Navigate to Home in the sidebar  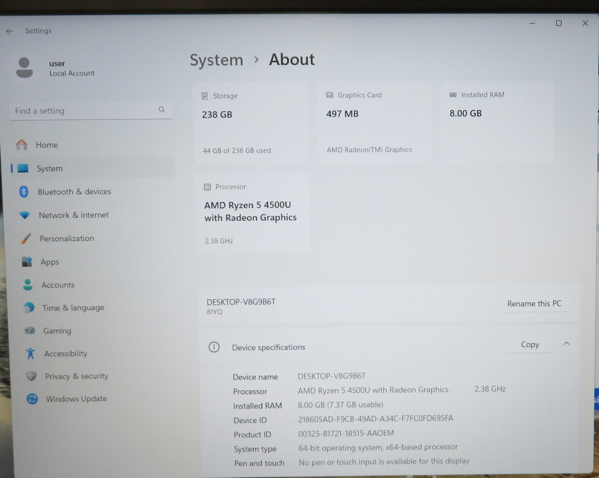(x=46, y=145)
